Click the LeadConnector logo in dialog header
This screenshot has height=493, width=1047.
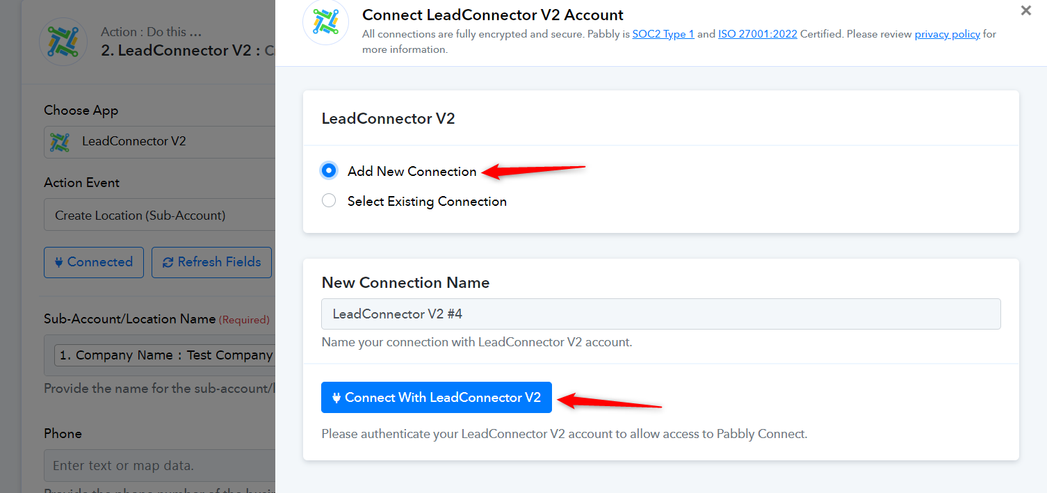(x=325, y=22)
